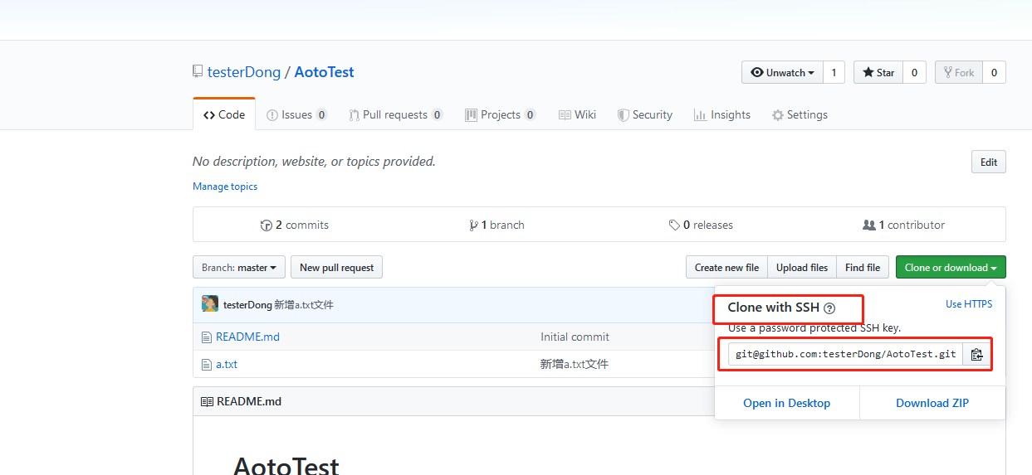1032x475 pixels.
Task: Click the Fork button
Action: coord(958,72)
